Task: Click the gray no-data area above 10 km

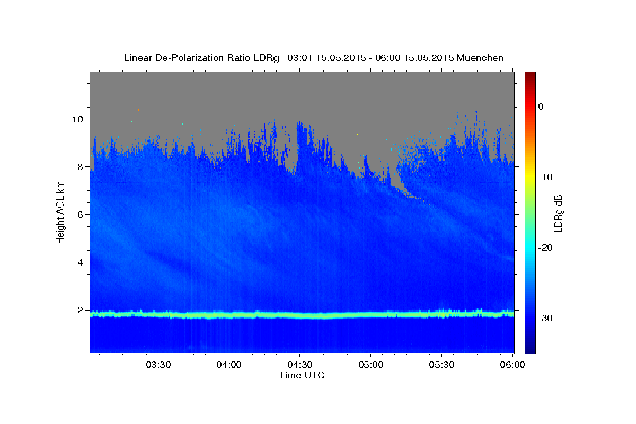Action: coord(302,93)
